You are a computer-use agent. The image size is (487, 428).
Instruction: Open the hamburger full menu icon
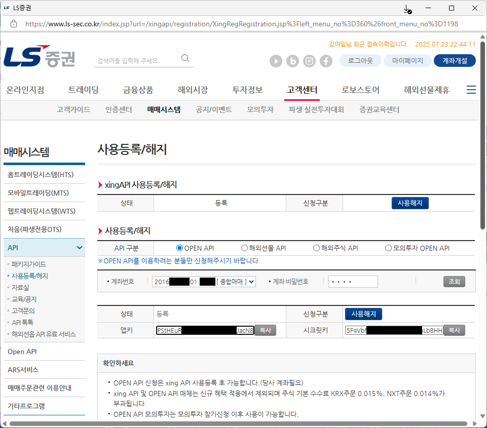coord(471,90)
